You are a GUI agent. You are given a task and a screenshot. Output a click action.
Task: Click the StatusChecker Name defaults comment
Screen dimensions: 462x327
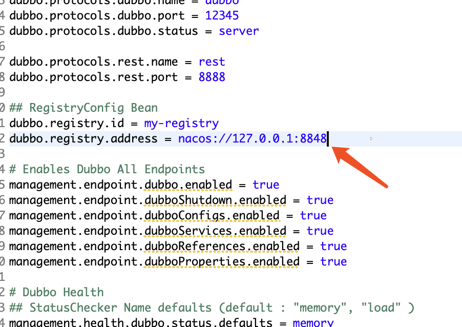coord(212,308)
